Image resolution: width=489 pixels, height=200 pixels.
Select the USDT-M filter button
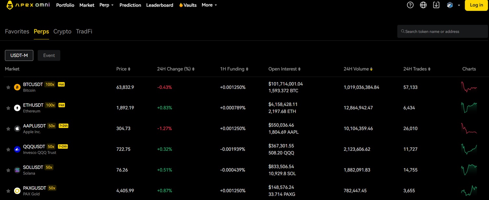(x=19, y=55)
